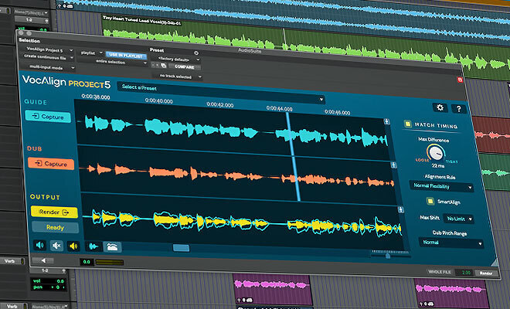This screenshot has height=309, width=510.
Task: Open the Max Shift No Limit dropdown
Action: click(x=457, y=219)
